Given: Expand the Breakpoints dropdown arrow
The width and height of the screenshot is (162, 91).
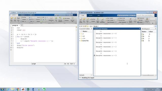Looking at the screenshot, I should coord(51,21).
